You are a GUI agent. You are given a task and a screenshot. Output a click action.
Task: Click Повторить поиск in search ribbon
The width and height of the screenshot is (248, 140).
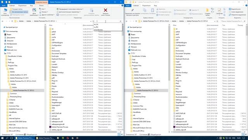17,15
